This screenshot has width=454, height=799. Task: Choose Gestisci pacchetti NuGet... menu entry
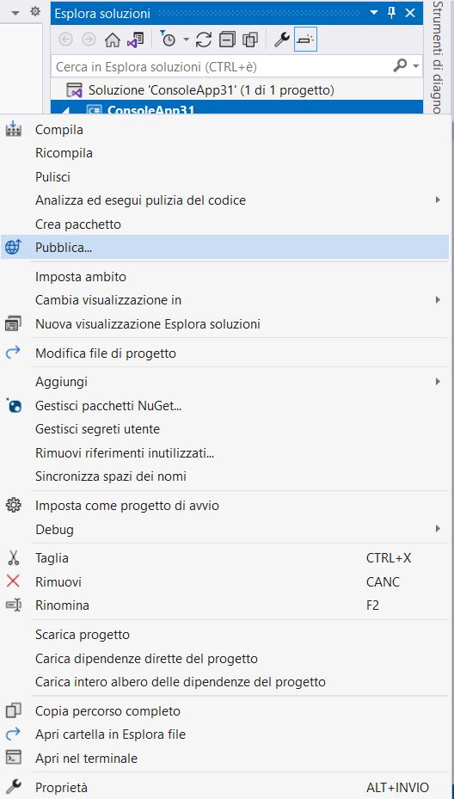click(x=225, y=406)
